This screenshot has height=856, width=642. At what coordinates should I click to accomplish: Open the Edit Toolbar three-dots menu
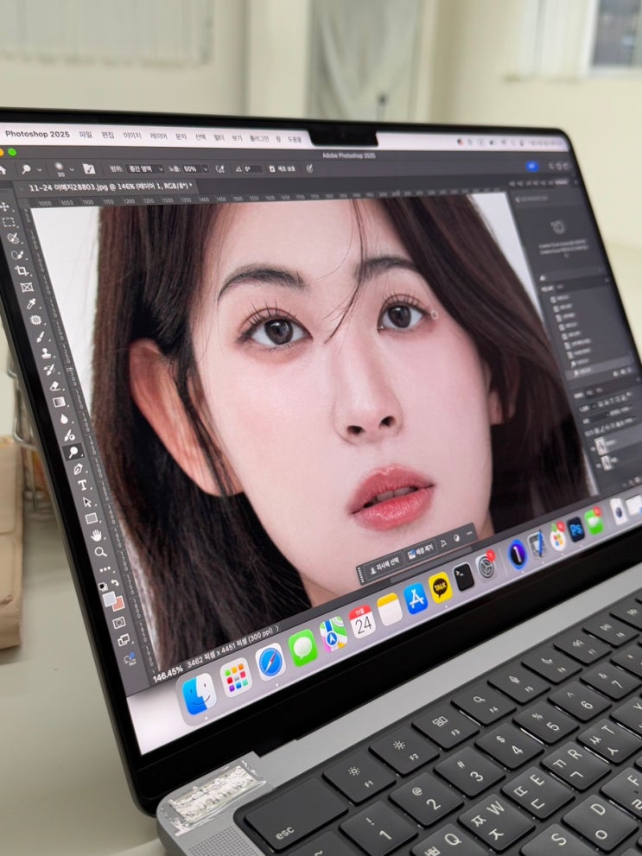pyautogui.click(x=105, y=569)
